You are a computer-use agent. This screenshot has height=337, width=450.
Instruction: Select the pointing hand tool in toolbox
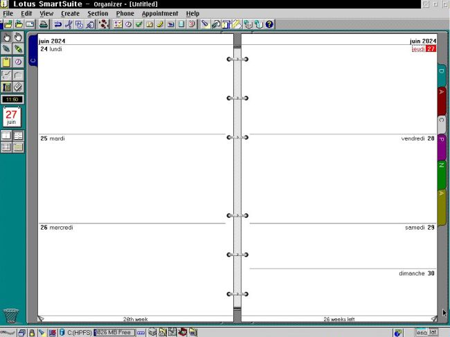click(6, 37)
